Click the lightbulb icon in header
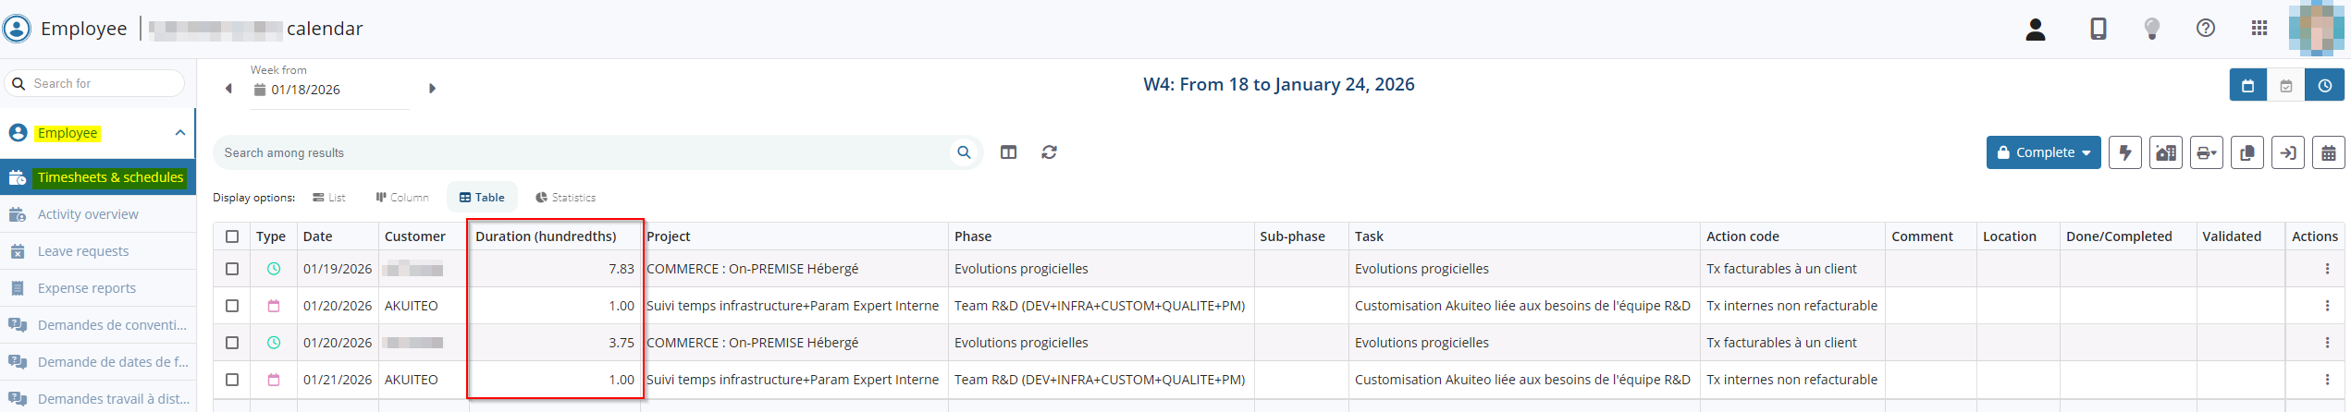The width and height of the screenshot is (2351, 412). point(2152,29)
